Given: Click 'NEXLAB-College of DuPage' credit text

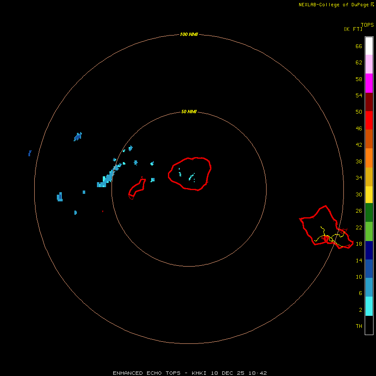Looking at the screenshot, I should (334, 5).
